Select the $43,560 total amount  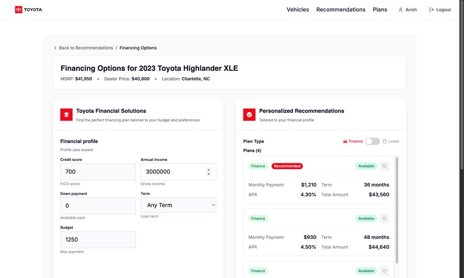pyautogui.click(x=379, y=195)
